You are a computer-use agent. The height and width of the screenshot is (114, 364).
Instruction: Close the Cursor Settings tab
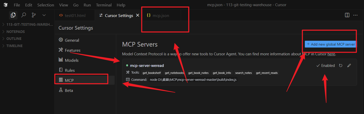point(138,15)
